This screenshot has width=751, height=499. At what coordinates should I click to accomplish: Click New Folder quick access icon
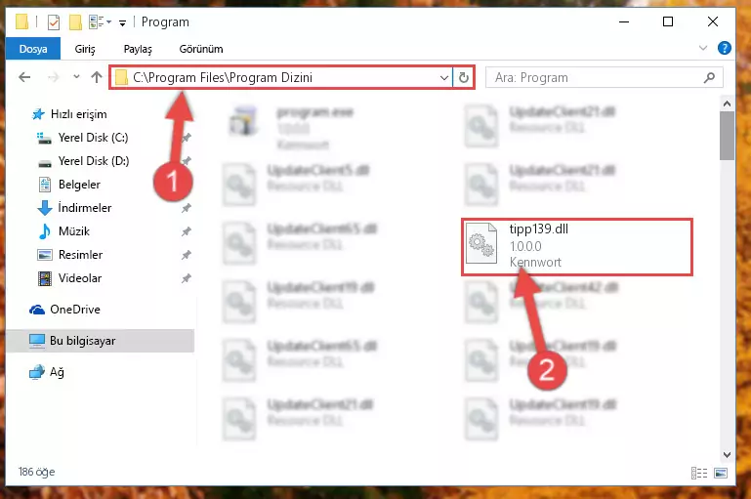pos(75,22)
